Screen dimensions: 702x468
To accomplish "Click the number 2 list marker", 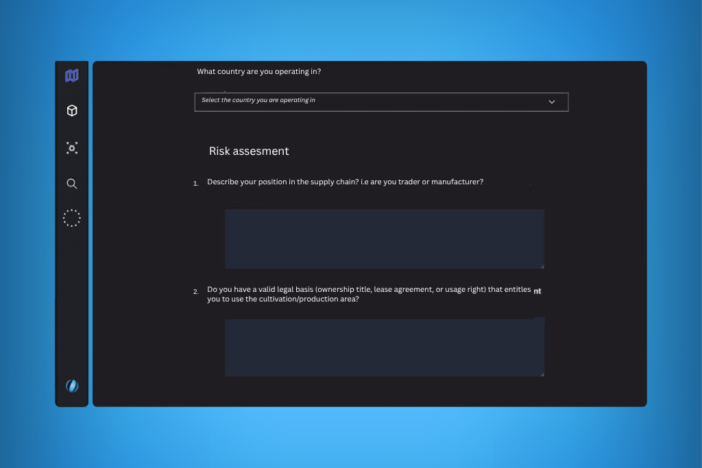I will [195, 291].
